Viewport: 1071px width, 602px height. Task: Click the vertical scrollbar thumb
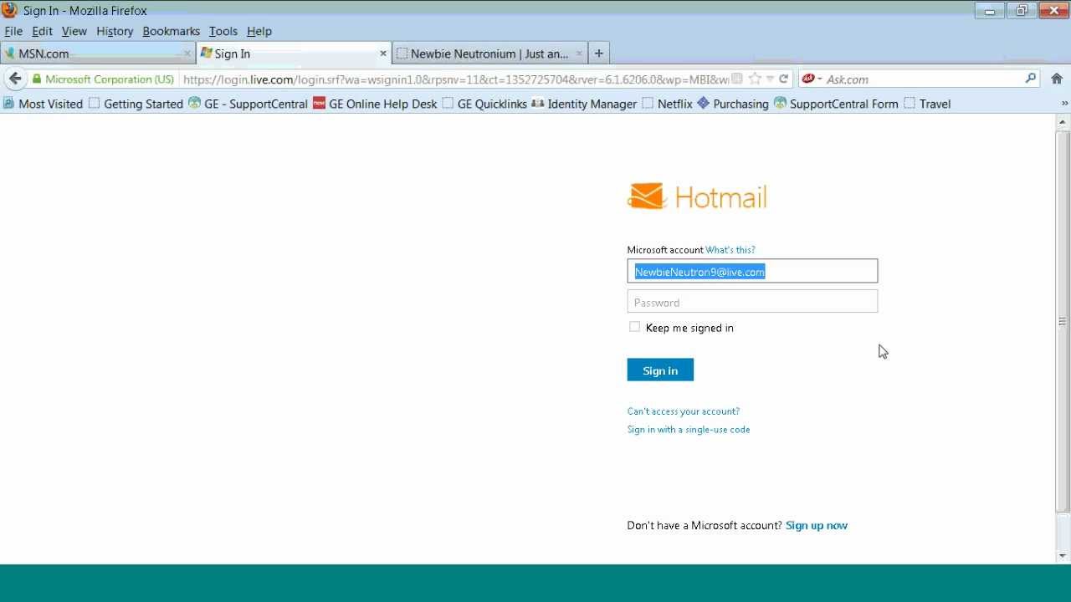1063,321
